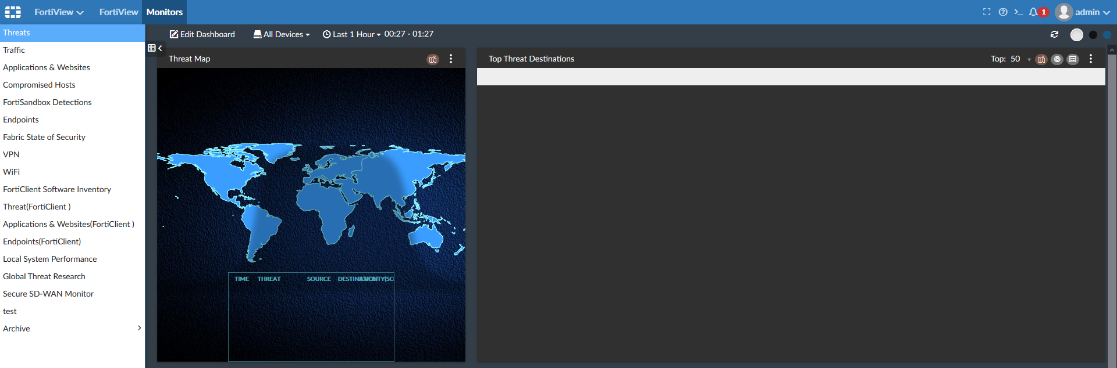Open the All Devices dropdown
The height and width of the screenshot is (368, 1117).
[282, 34]
